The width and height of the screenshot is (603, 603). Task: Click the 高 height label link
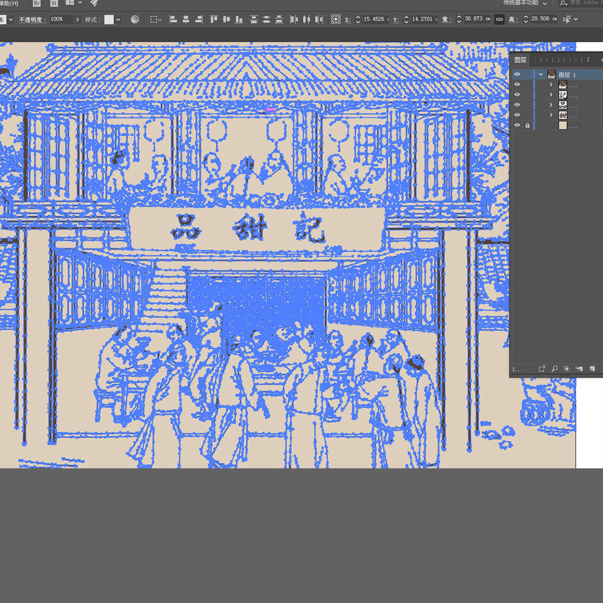(x=513, y=19)
